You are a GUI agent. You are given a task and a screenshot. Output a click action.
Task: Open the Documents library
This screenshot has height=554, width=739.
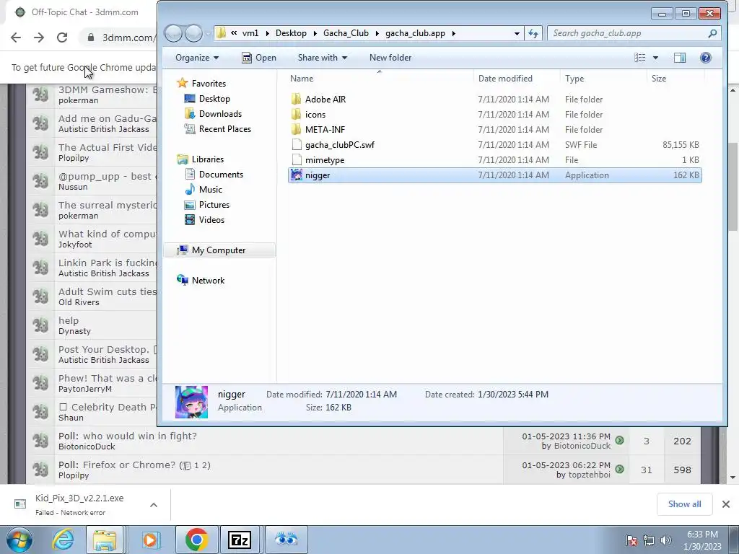[221, 175]
